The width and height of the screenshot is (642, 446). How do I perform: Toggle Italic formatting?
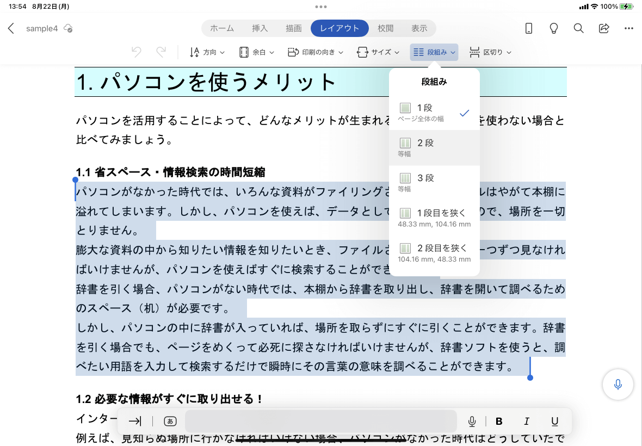tap(527, 421)
